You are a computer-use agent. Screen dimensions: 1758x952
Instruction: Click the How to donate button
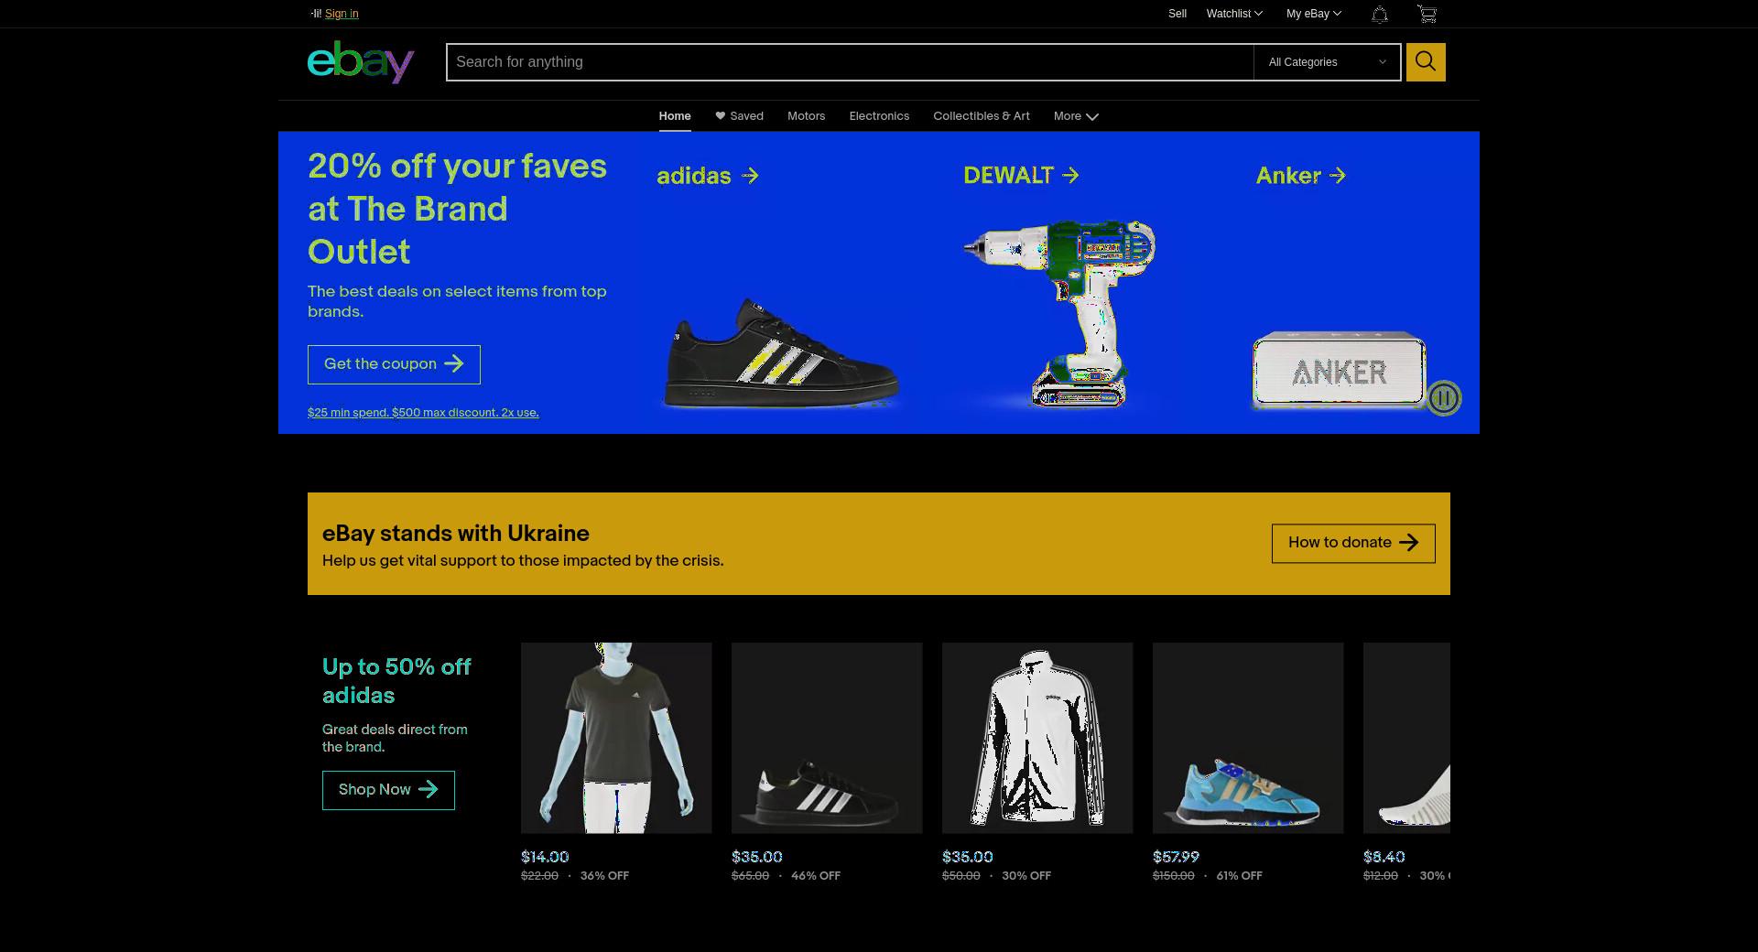click(1353, 544)
